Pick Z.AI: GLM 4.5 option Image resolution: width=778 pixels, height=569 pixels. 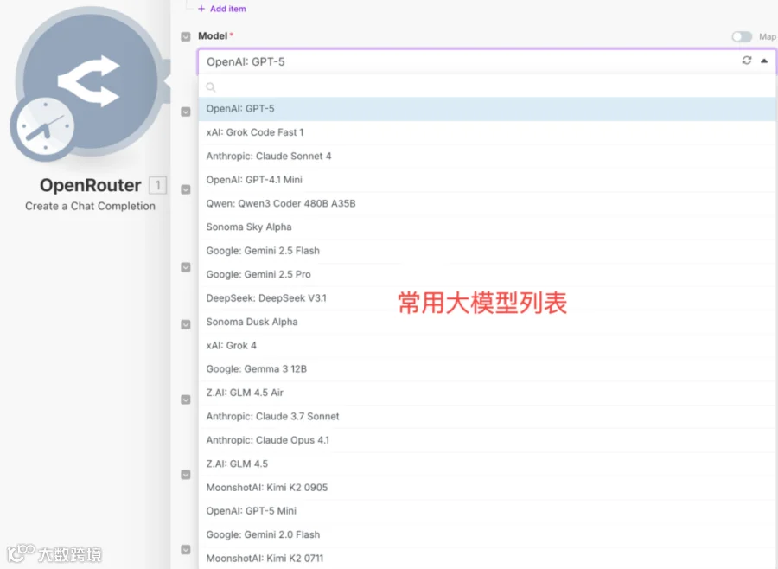[487, 464]
